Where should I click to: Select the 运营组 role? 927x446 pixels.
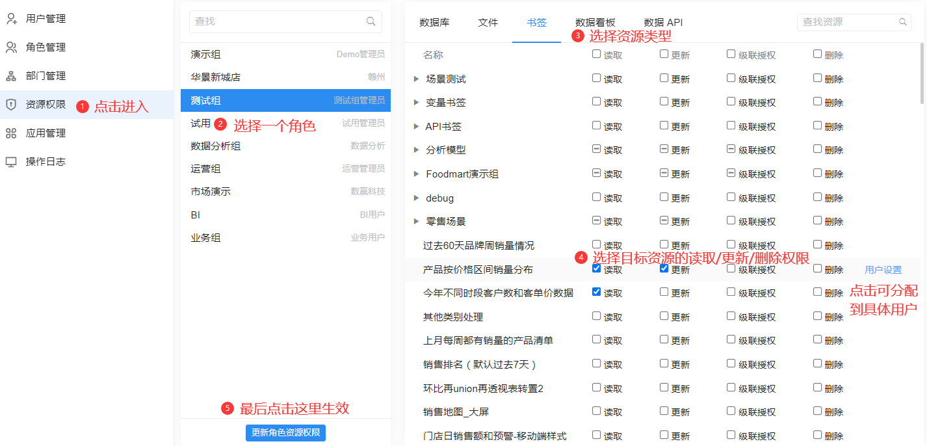(285, 169)
